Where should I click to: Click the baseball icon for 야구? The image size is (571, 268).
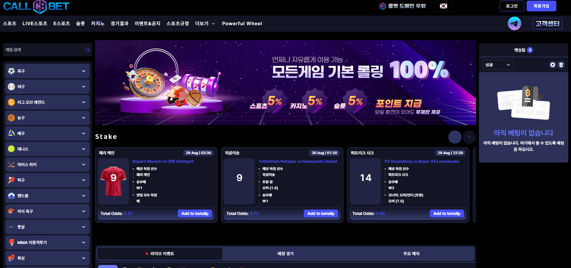(11, 87)
